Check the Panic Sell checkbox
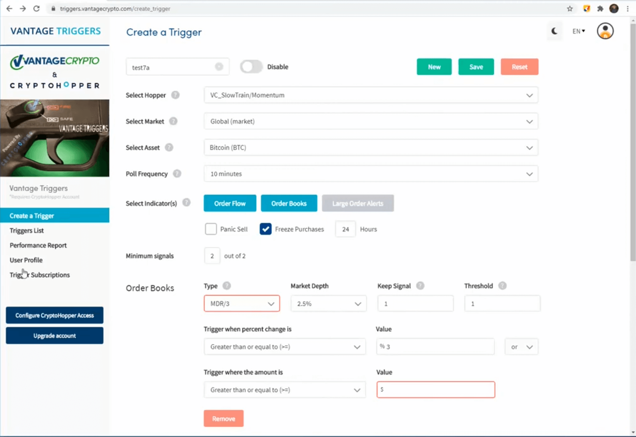Screen dimensions: 636x437 [211, 229]
